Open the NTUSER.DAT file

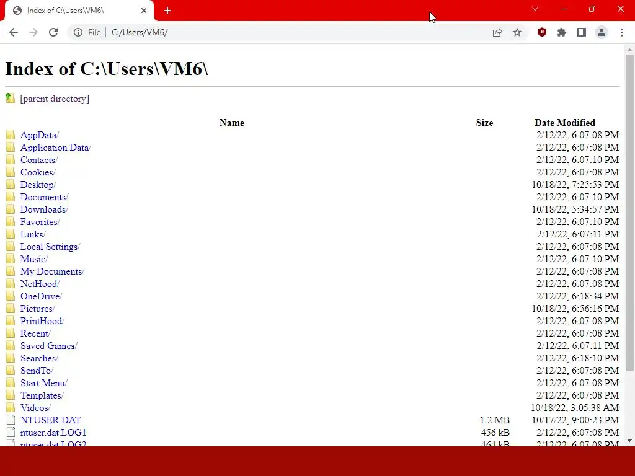51,420
